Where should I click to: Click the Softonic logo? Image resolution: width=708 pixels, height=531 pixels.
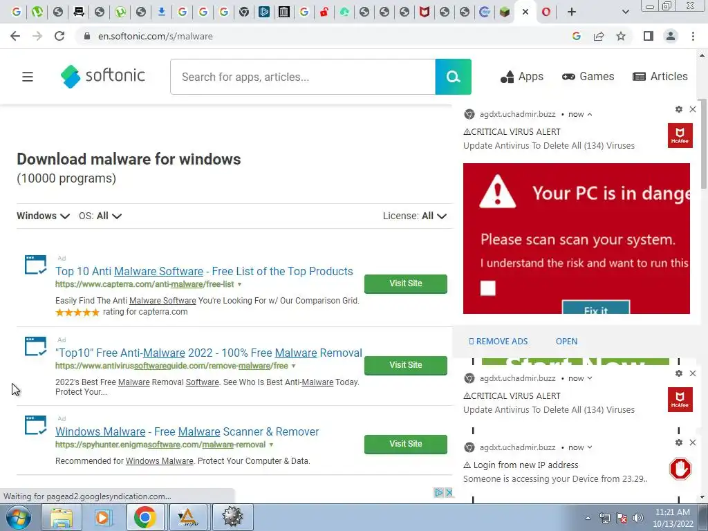point(103,76)
